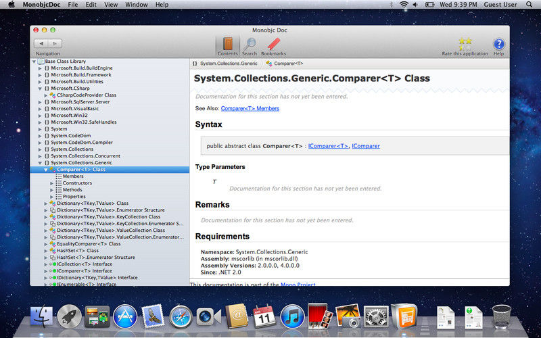The width and height of the screenshot is (541, 338).
Task: Open iCal calendar in the Dock
Action: click(x=264, y=316)
